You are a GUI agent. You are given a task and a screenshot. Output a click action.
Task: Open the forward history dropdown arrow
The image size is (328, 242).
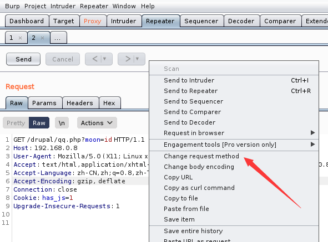[137, 59]
